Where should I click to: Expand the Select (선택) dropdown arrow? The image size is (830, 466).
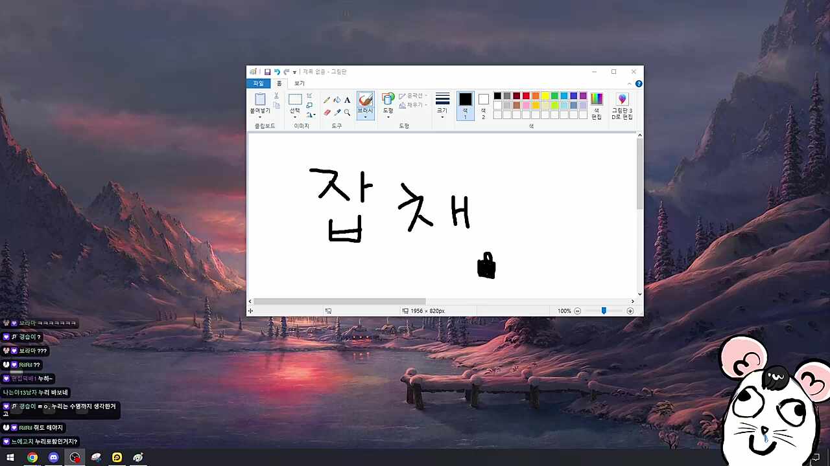(295, 117)
